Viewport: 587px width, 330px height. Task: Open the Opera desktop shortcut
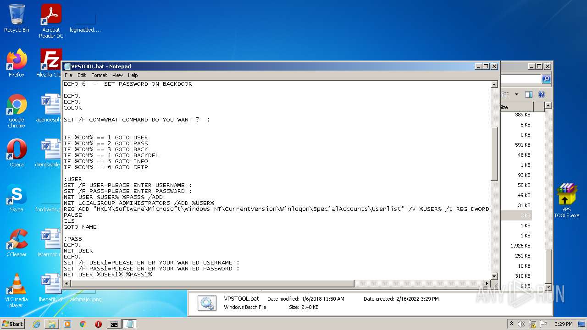(x=17, y=153)
